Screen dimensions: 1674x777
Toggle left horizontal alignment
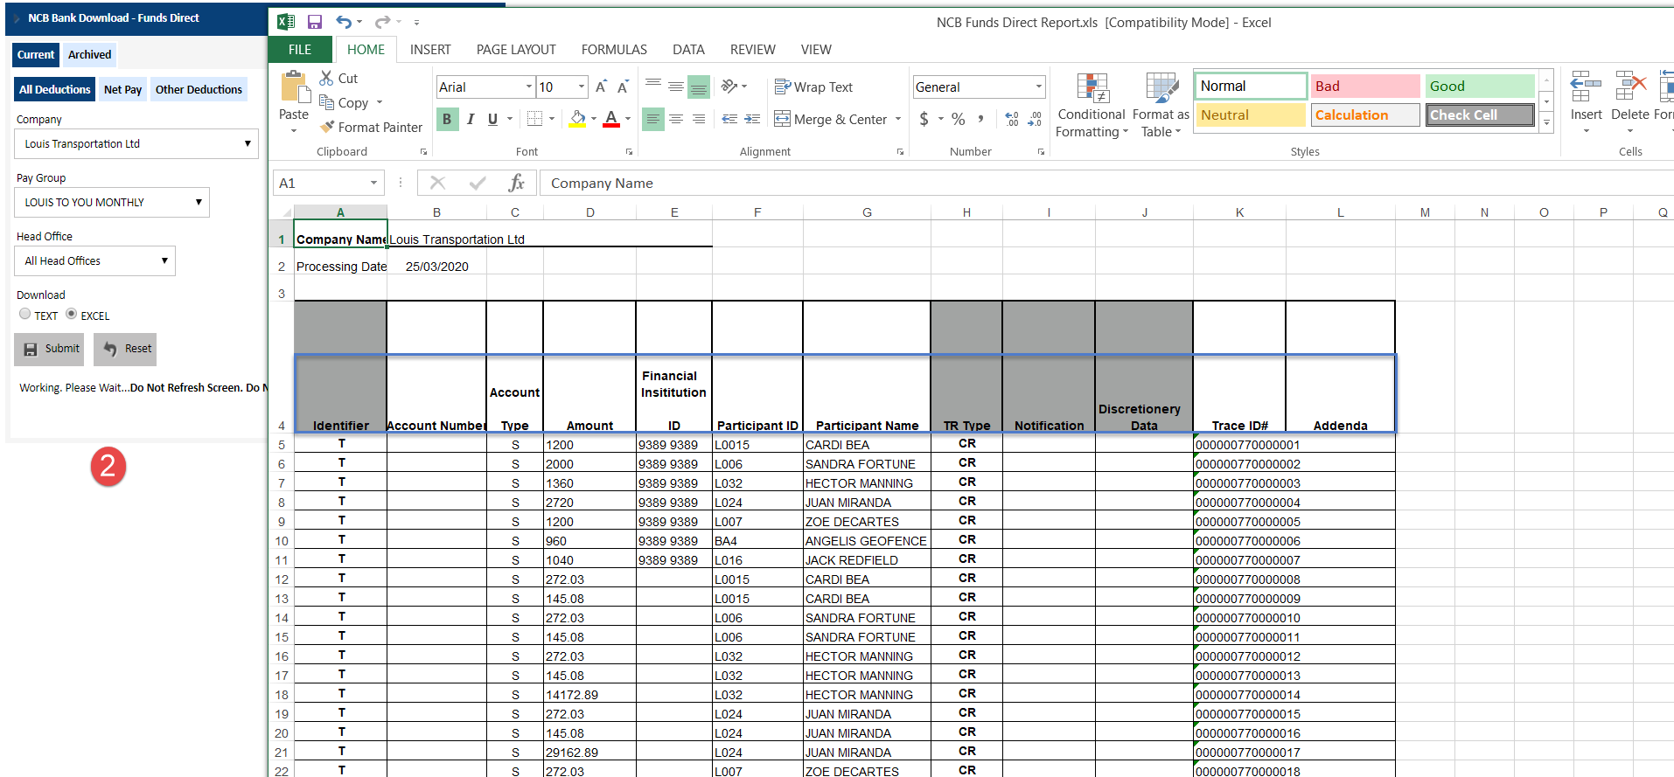pos(652,119)
